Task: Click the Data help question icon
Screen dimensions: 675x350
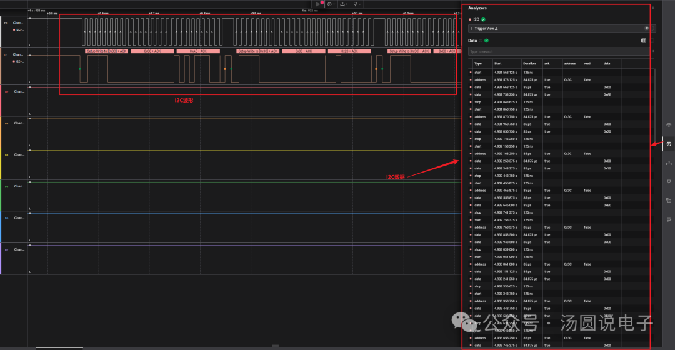Action: pos(481,41)
